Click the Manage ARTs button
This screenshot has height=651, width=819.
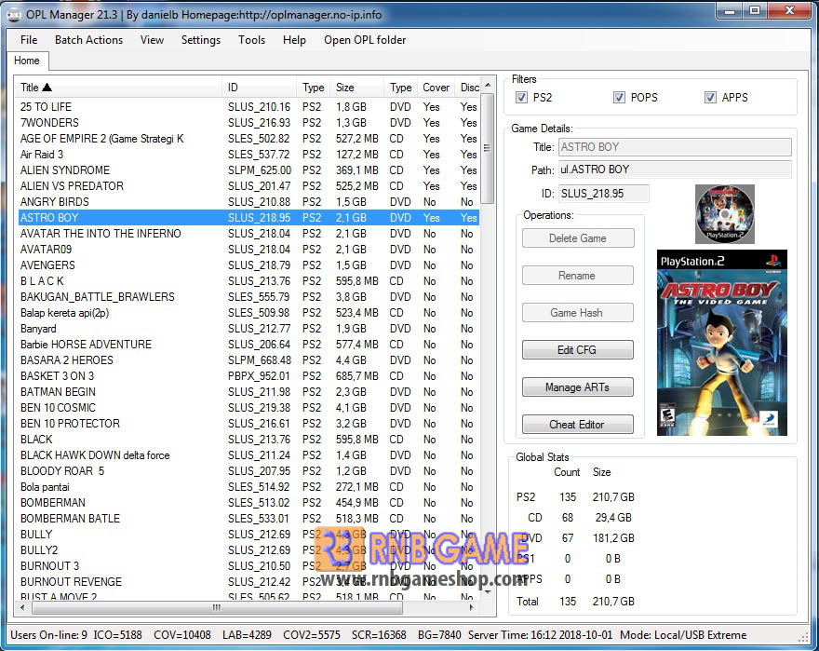pos(578,387)
